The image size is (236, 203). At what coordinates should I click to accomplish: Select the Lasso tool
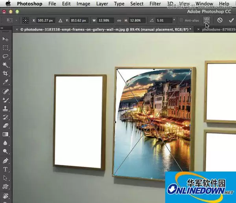[x=6, y=56]
